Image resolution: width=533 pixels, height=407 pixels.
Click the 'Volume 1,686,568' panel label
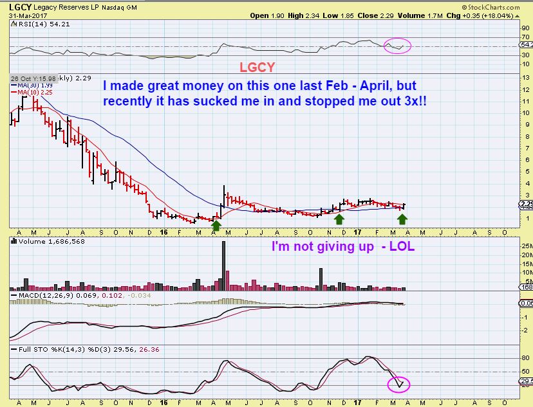tap(51, 241)
